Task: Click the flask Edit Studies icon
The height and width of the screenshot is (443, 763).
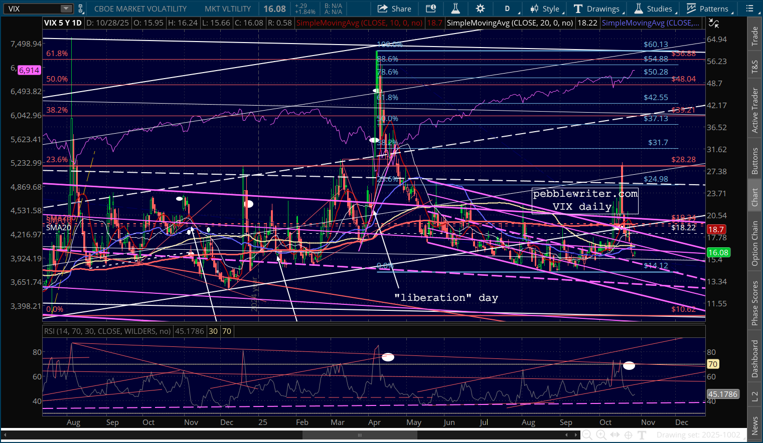Action: tap(455, 9)
